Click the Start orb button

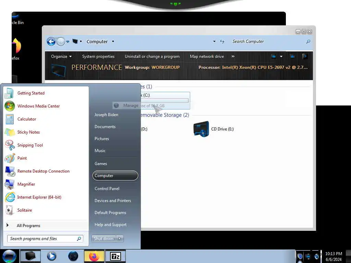point(9,256)
